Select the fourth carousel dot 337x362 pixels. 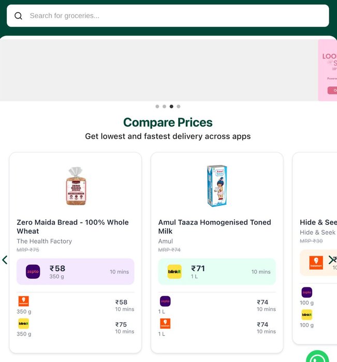pyautogui.click(x=179, y=107)
